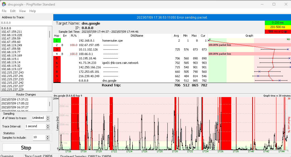Increase the Trace Interval value
This screenshot has height=157, width=291.
coord(48,125)
